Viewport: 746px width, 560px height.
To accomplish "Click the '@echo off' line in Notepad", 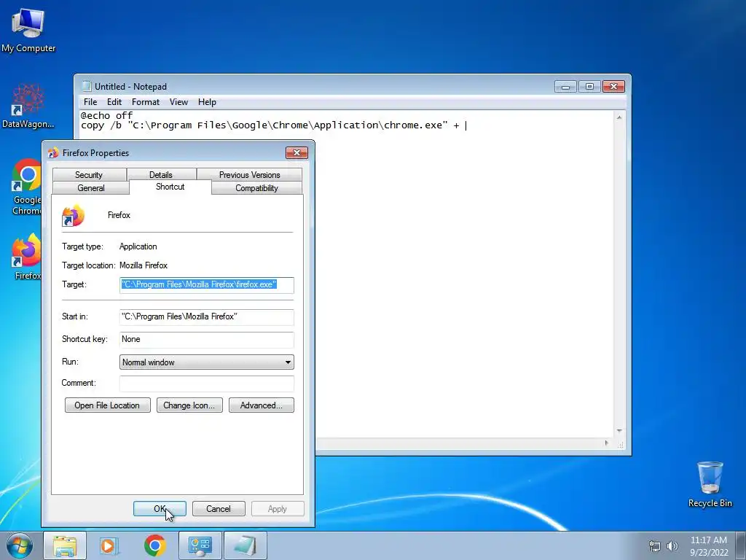I will (x=106, y=115).
